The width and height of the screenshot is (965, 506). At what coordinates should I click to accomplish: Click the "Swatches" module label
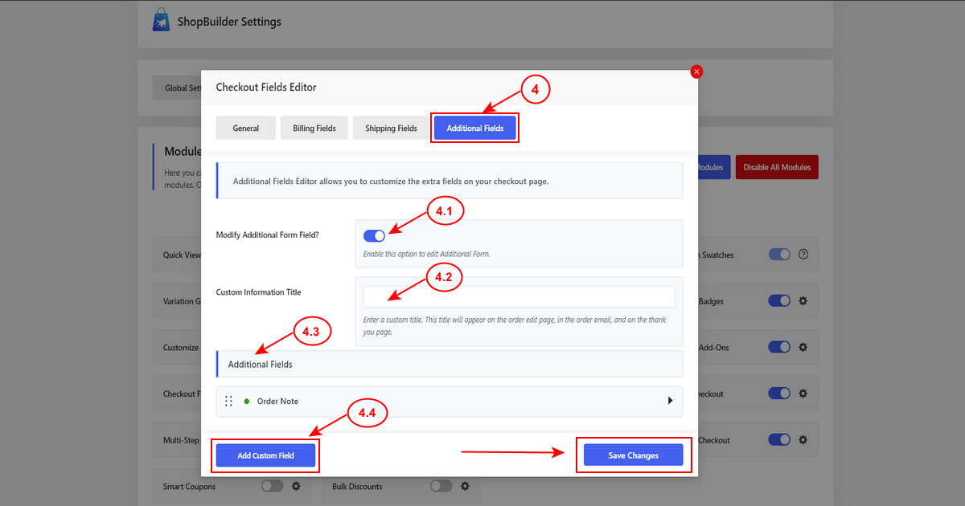pos(716,255)
